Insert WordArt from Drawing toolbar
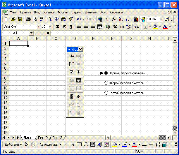Screen dimensions: 179x155 99,145
